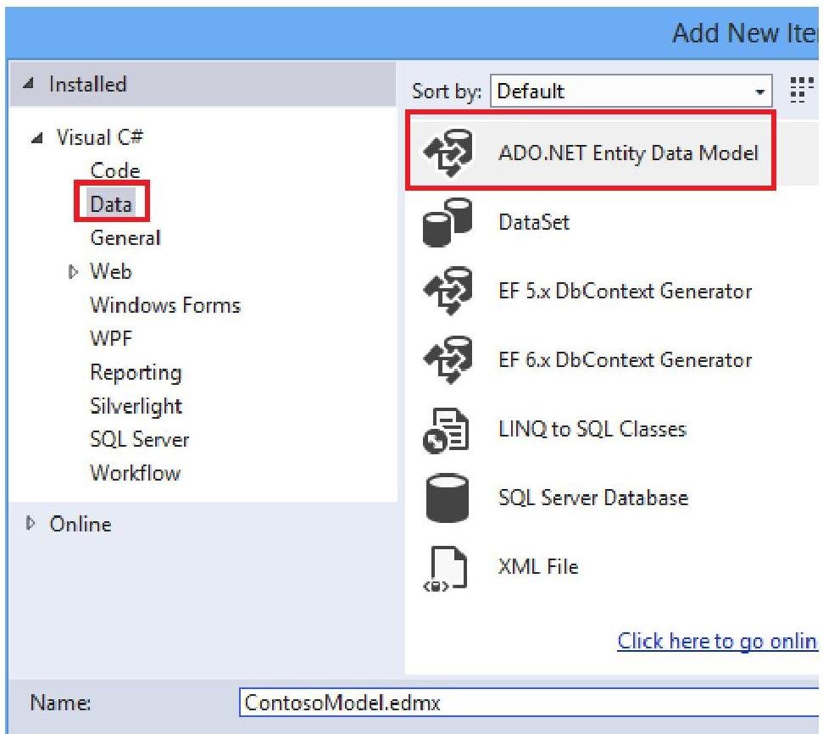Click the EF 5.x DbContext Generator icon
The image size is (823, 734).
tap(448, 292)
